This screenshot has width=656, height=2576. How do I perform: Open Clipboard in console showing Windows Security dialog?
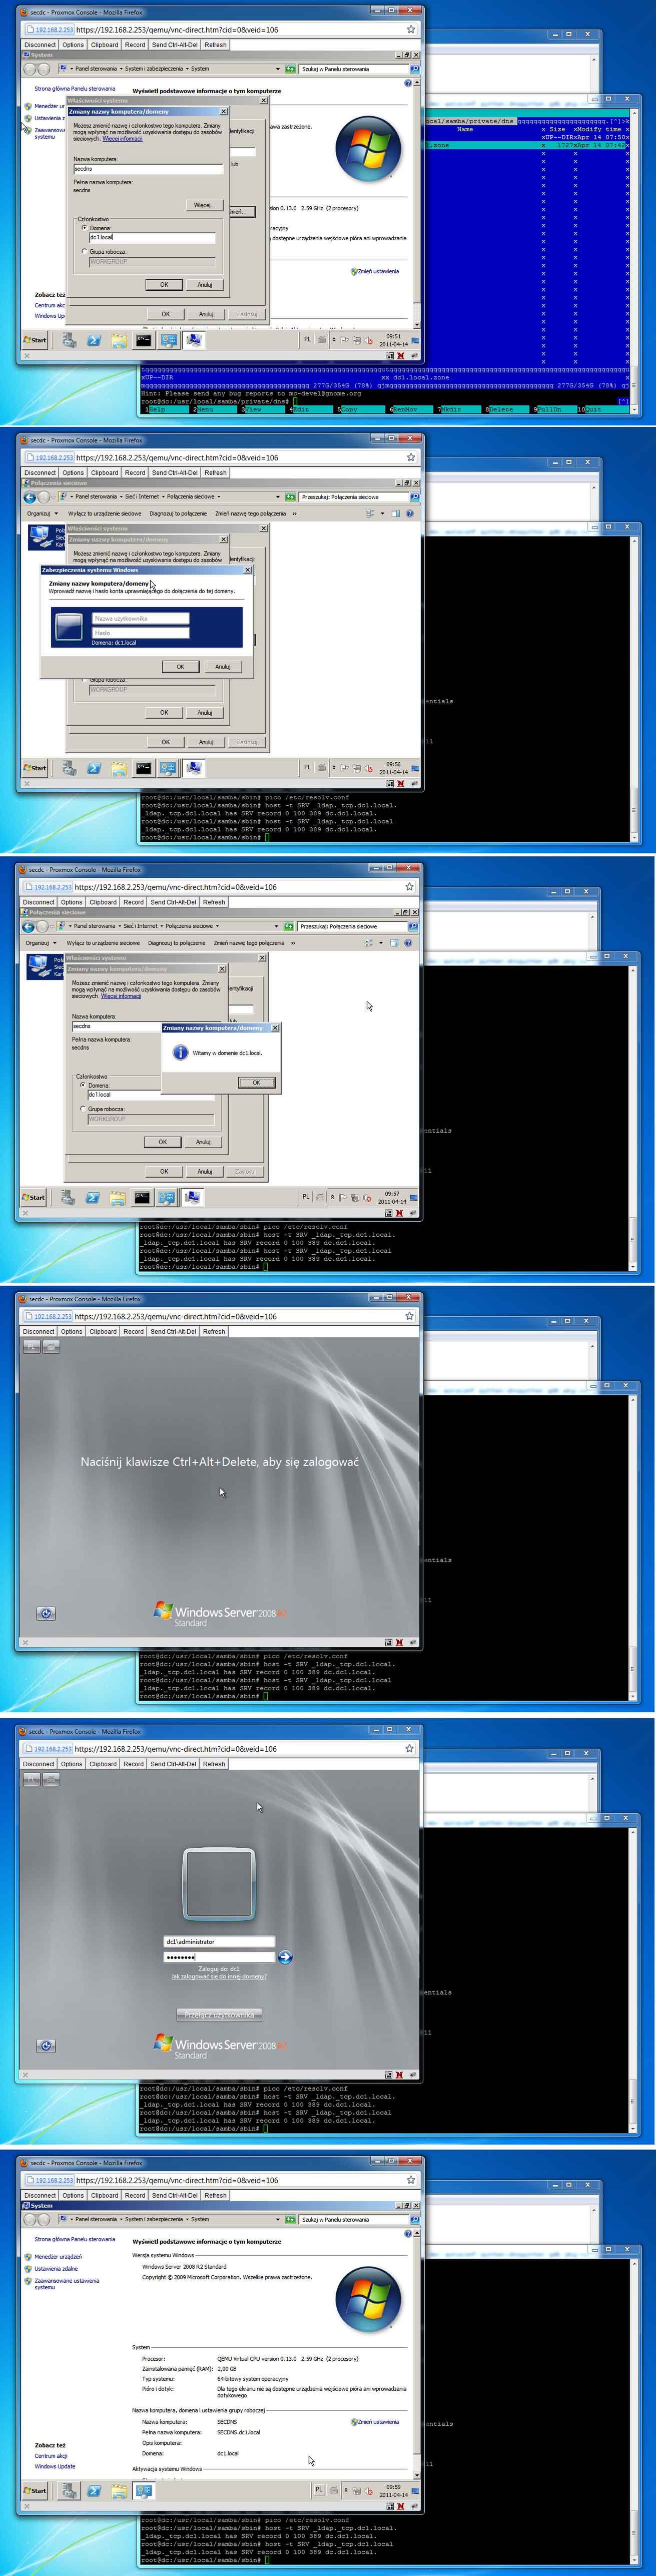coord(104,473)
